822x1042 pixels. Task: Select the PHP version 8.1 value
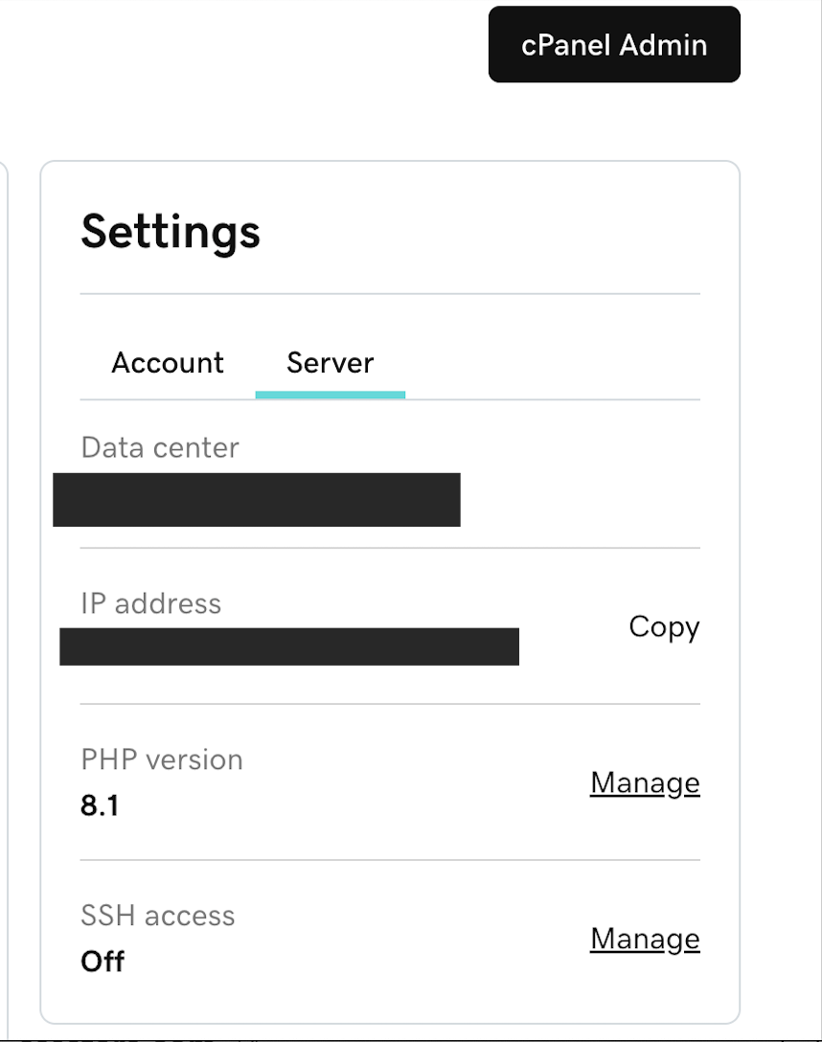(x=100, y=805)
